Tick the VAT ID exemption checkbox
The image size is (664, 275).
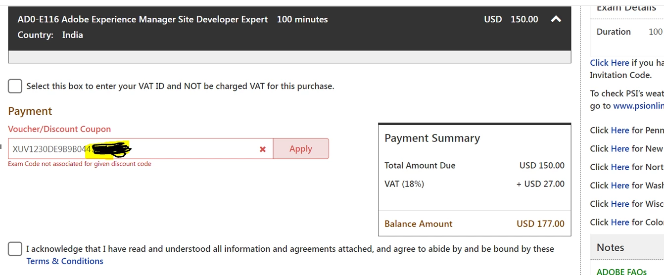pos(15,86)
